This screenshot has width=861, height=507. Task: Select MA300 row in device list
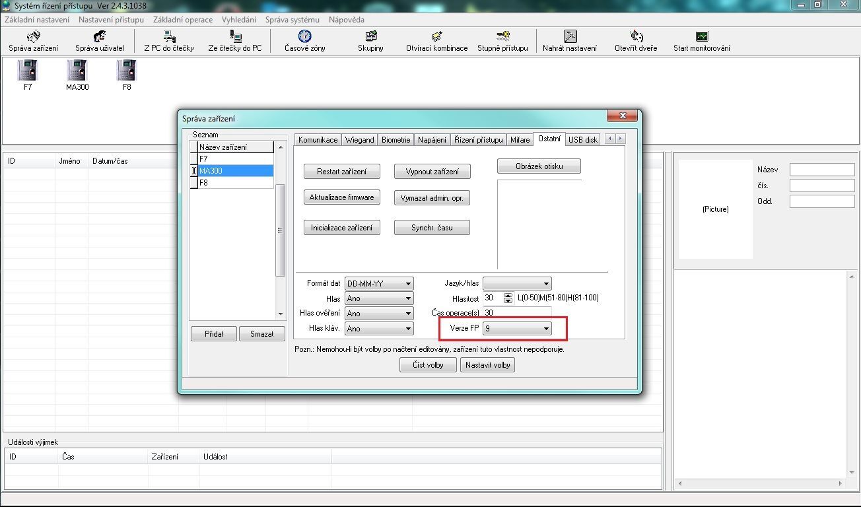click(232, 171)
